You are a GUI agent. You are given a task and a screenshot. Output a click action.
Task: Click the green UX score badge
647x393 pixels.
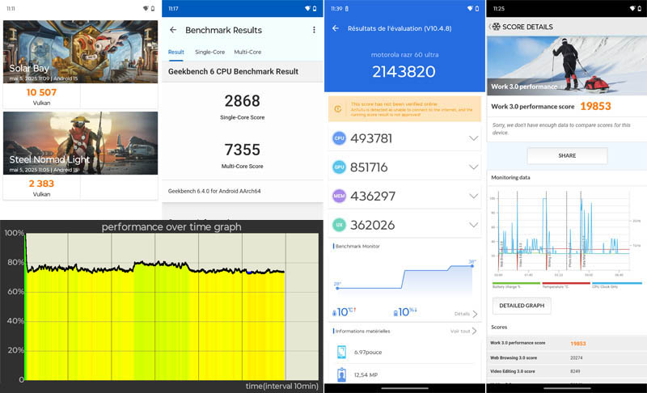click(x=340, y=225)
